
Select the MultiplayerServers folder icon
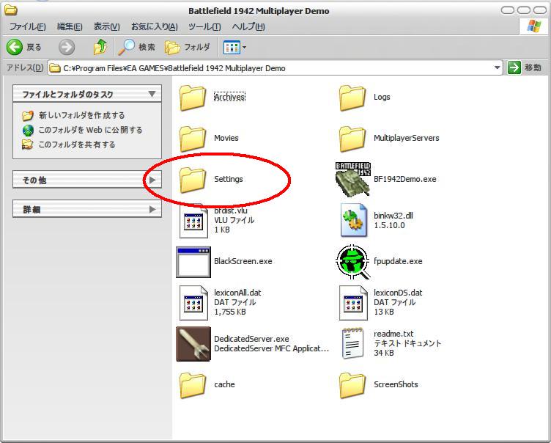tap(352, 139)
